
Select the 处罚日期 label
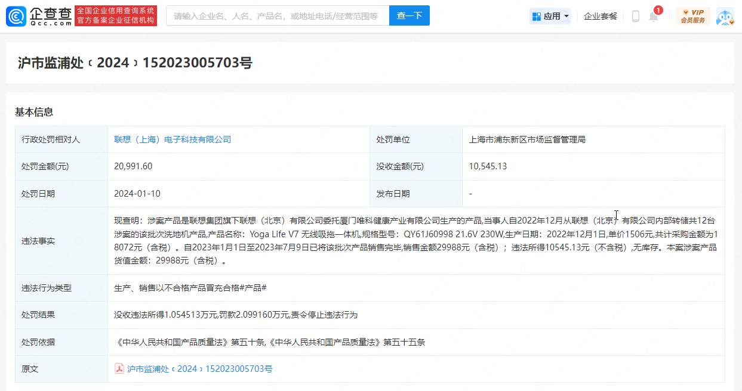tap(38, 194)
